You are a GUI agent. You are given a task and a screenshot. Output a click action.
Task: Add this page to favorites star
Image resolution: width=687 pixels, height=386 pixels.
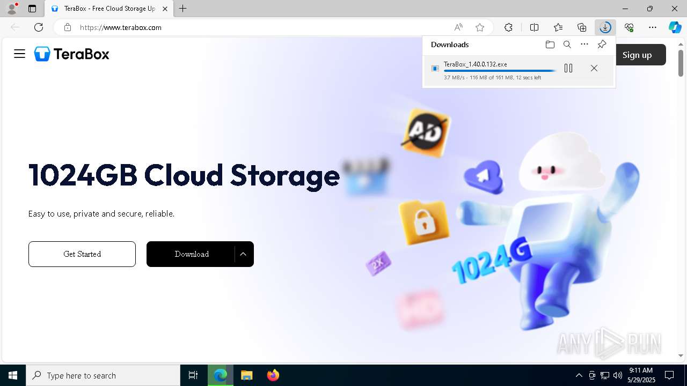coord(480,27)
